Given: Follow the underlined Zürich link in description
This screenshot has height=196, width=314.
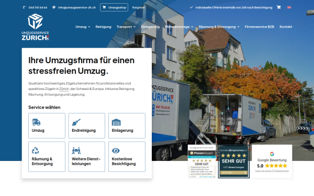Looking at the screenshot, I should [x=64, y=89].
